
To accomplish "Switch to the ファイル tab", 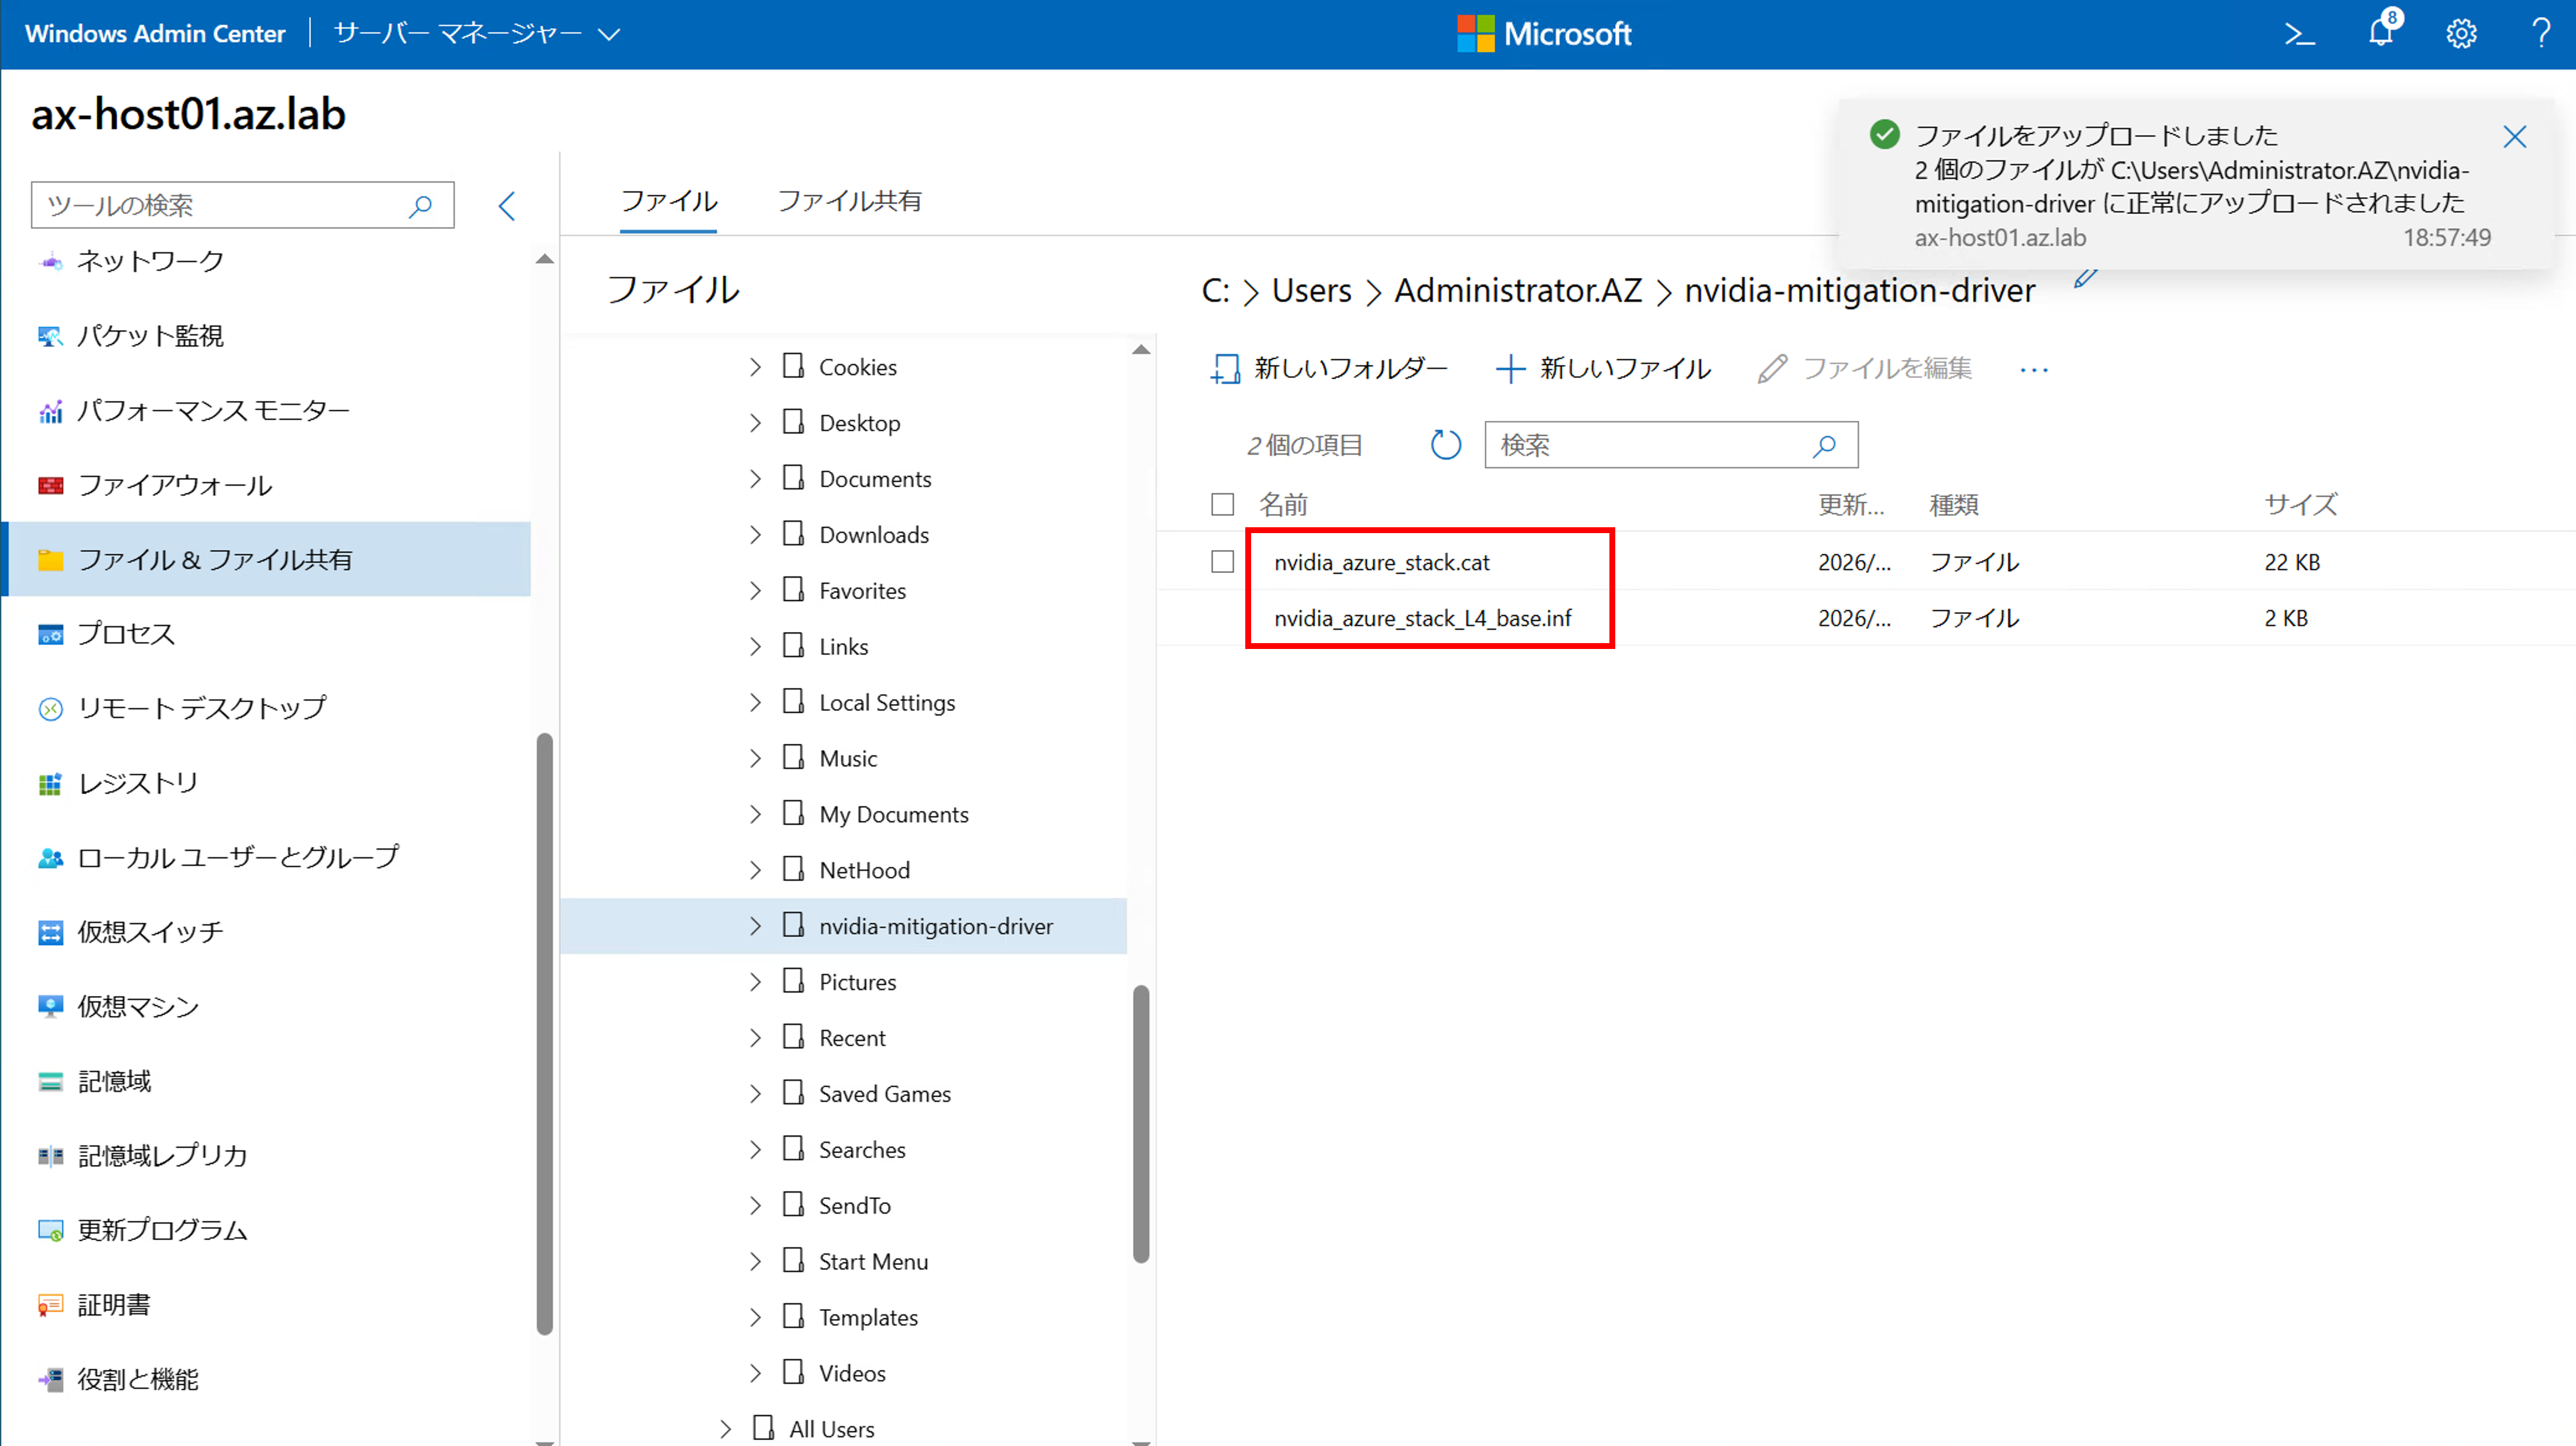I will 668,201.
